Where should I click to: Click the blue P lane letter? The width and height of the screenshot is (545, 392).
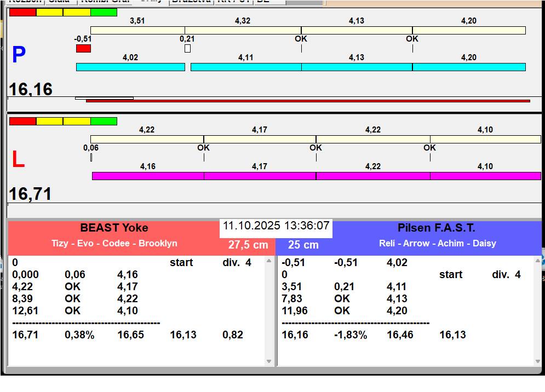point(19,55)
